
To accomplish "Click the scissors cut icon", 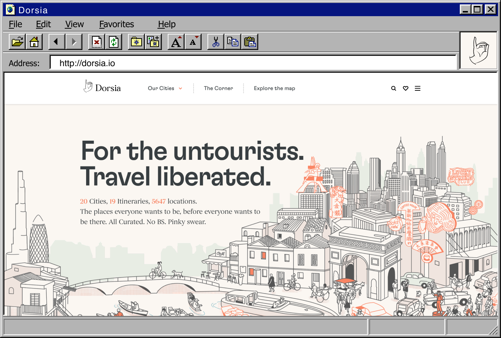I will click(x=216, y=42).
